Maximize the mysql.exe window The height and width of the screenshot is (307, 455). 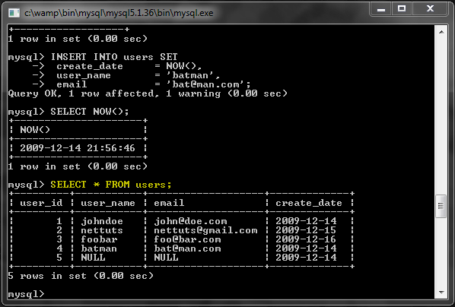coord(402,9)
